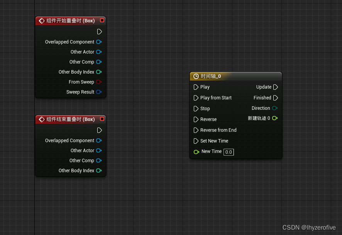Click the Other Comp pin on 组件结束重叠时

tap(99, 160)
